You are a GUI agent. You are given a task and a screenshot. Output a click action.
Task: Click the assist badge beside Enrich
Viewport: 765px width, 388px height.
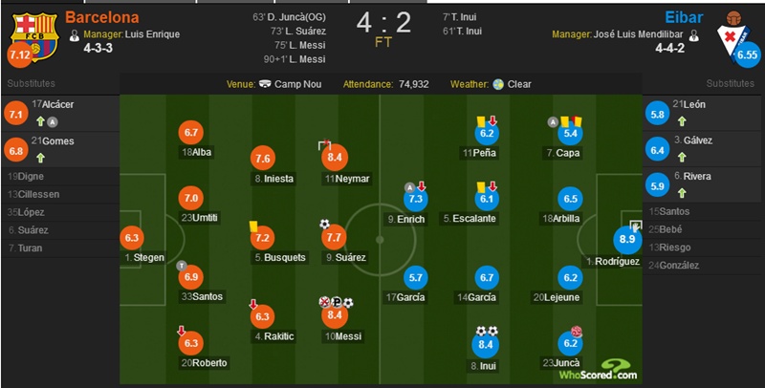(x=410, y=187)
